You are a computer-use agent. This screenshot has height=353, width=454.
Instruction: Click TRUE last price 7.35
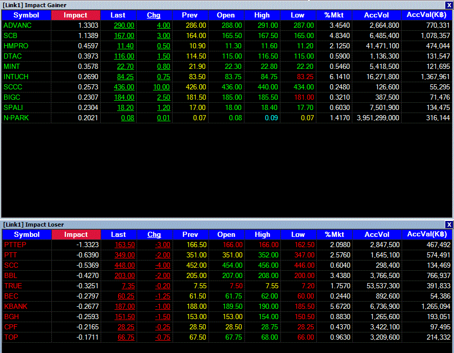pyautogui.click(x=128, y=286)
